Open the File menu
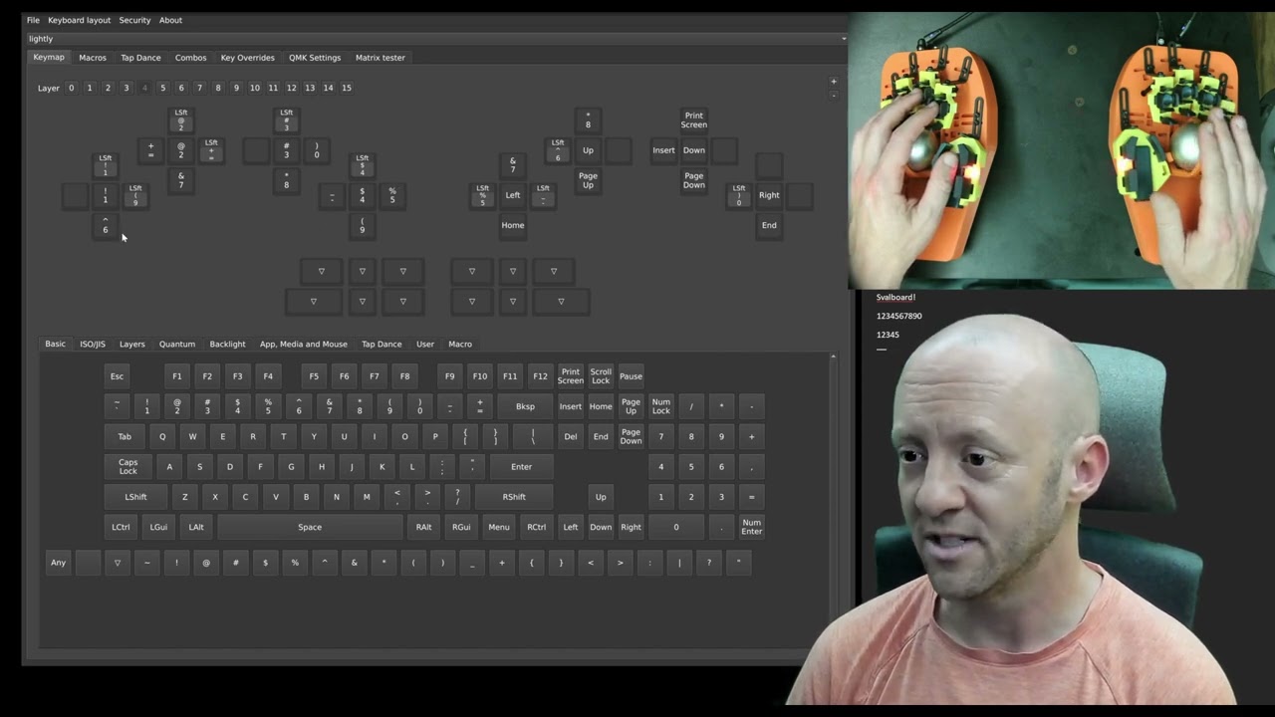 [x=33, y=20]
